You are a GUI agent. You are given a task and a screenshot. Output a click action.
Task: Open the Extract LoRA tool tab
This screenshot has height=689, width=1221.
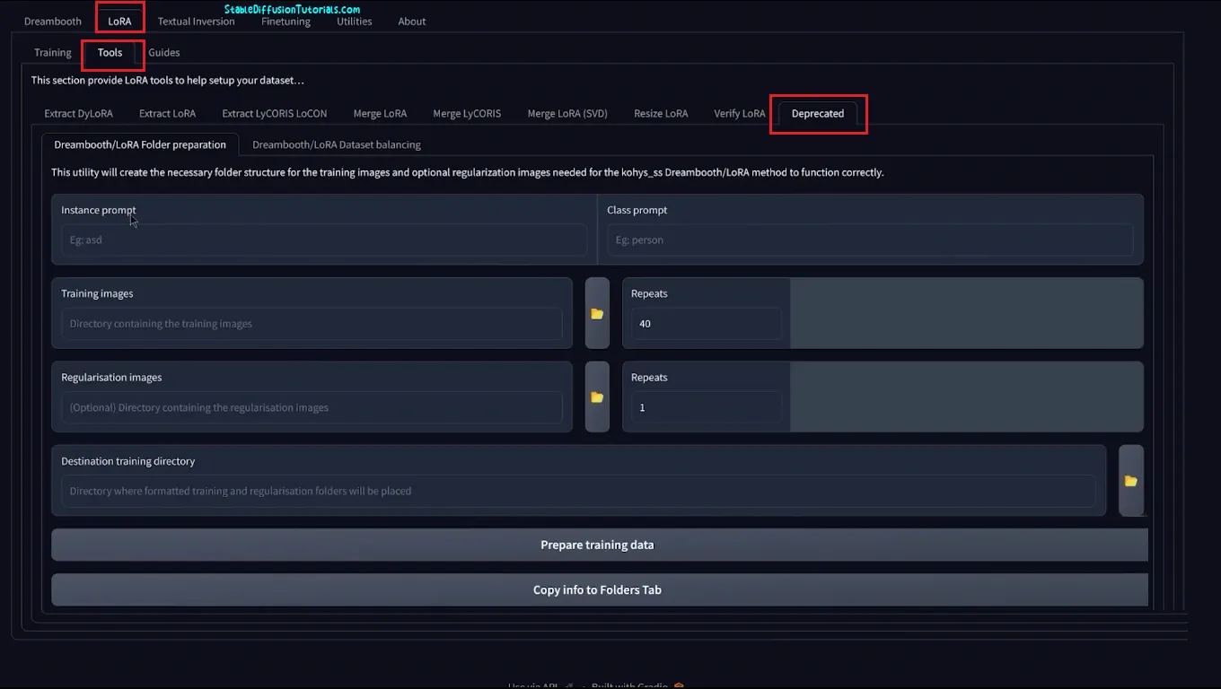click(167, 114)
